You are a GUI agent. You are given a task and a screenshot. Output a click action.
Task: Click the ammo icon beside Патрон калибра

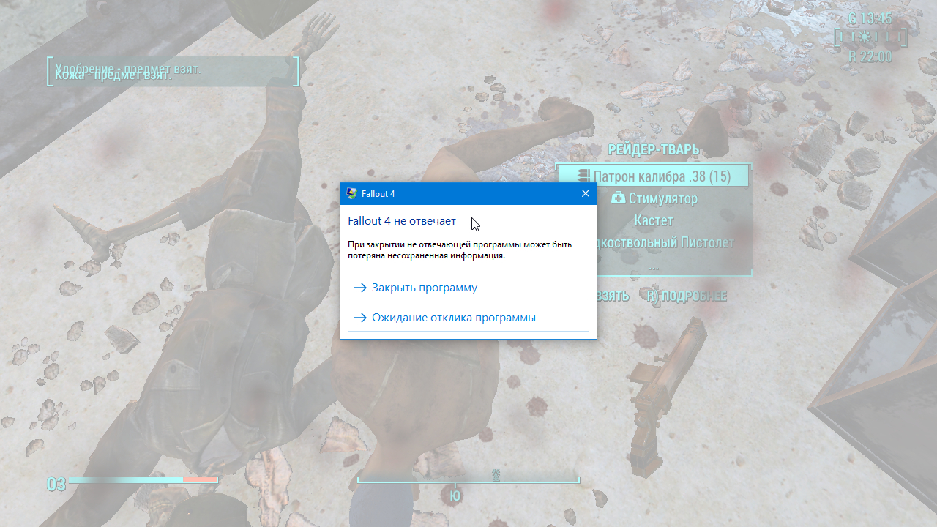[x=583, y=176]
